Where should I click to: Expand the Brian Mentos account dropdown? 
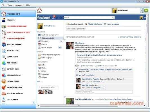(141, 10)
